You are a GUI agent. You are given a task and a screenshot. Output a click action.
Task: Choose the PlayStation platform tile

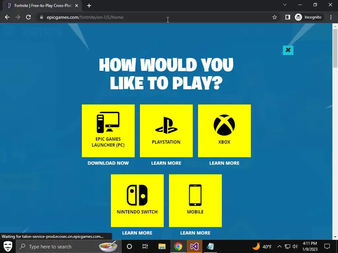click(166, 131)
